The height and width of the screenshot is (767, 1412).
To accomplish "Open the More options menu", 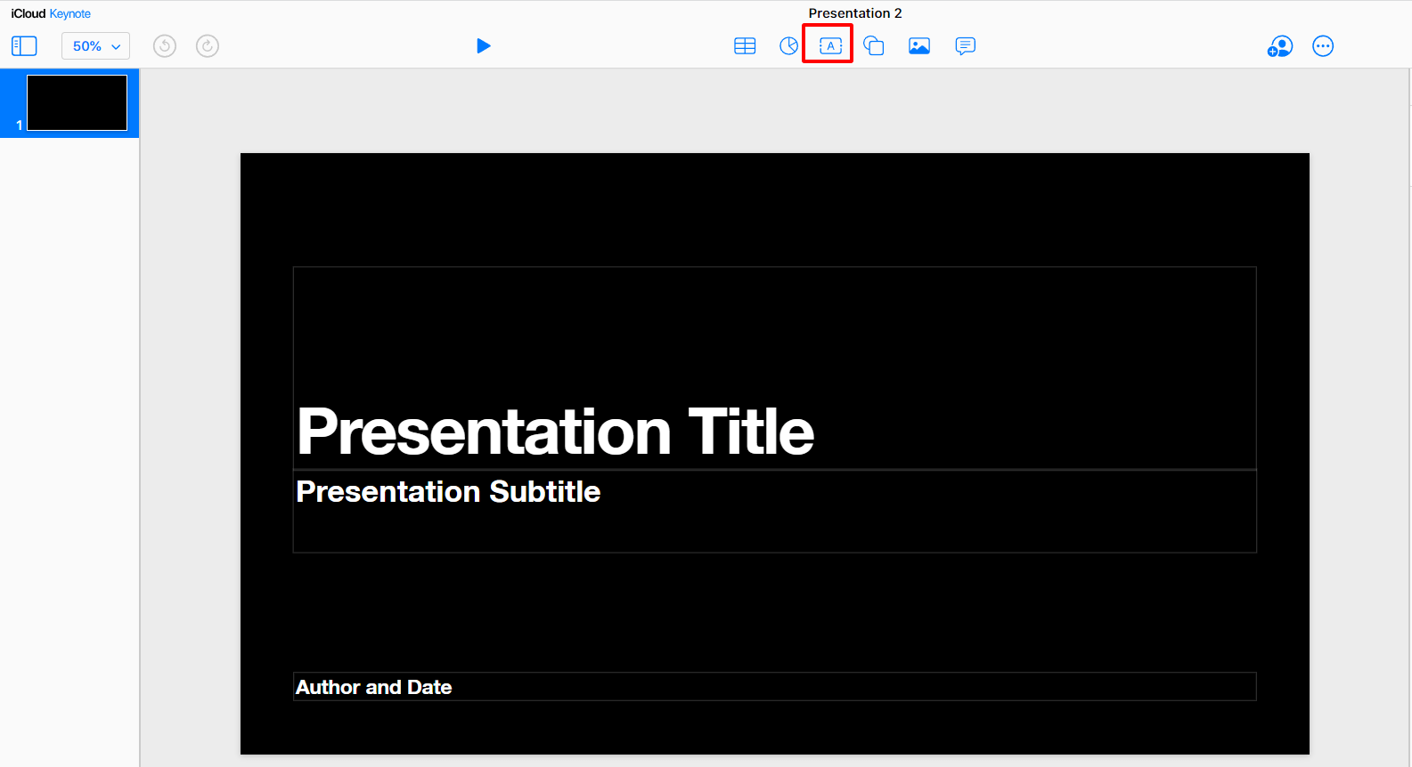I will click(x=1323, y=46).
